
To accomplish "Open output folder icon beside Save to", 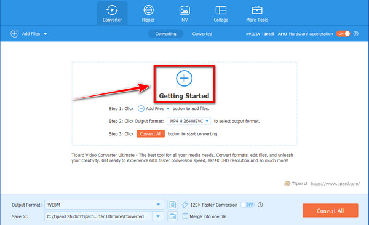I will 172,216.
